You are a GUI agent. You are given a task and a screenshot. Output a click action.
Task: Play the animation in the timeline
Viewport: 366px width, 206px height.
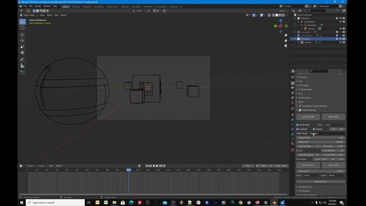coord(157,166)
